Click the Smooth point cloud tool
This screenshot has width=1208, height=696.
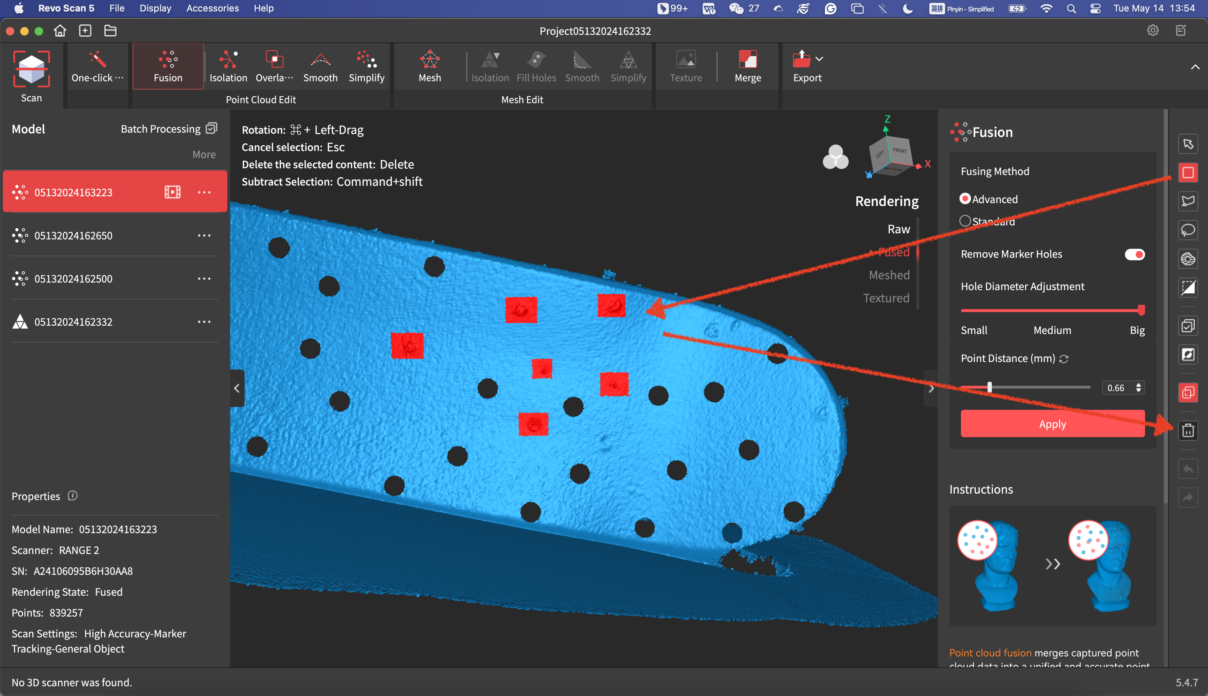pyautogui.click(x=320, y=67)
